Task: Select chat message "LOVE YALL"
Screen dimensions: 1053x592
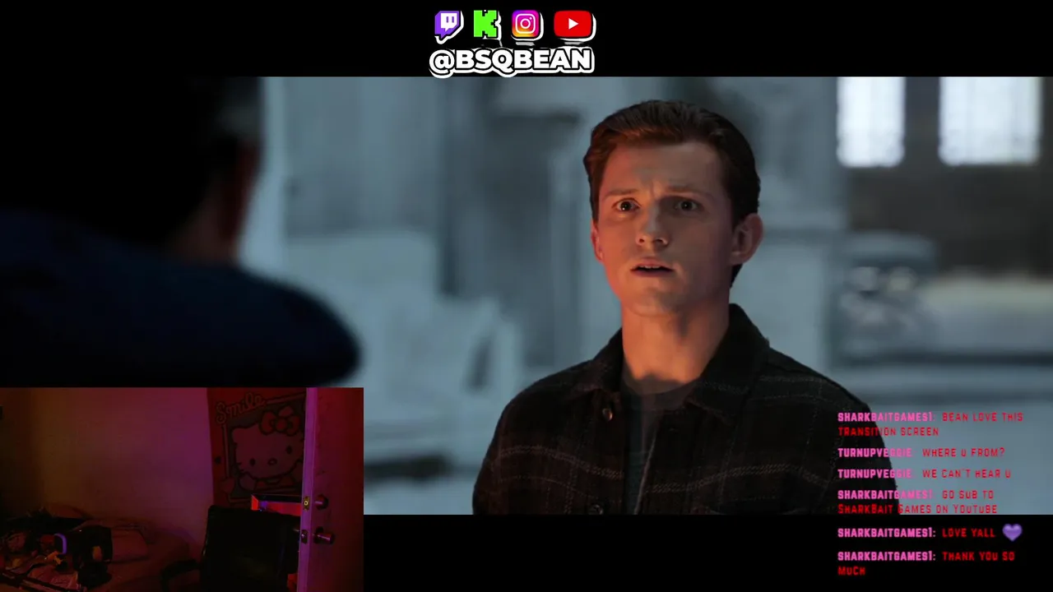Action: (x=969, y=533)
